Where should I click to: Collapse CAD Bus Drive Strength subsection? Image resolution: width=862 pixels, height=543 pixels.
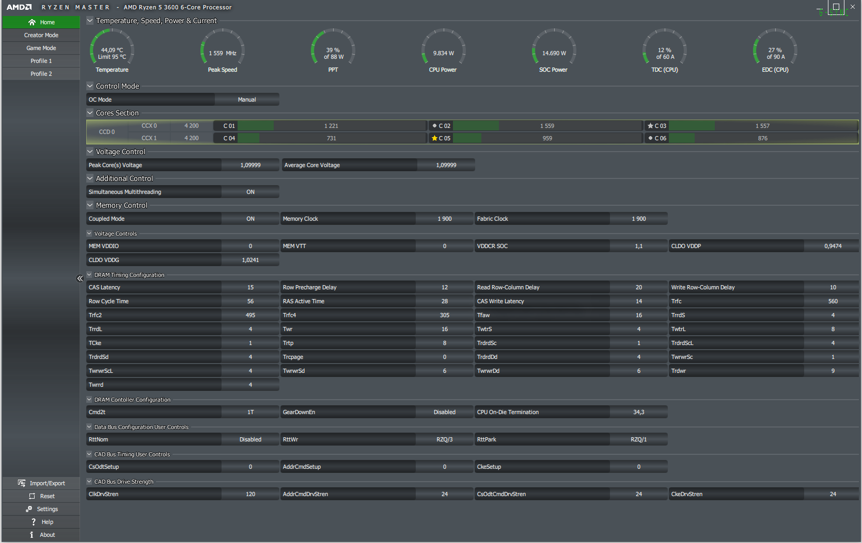(89, 482)
